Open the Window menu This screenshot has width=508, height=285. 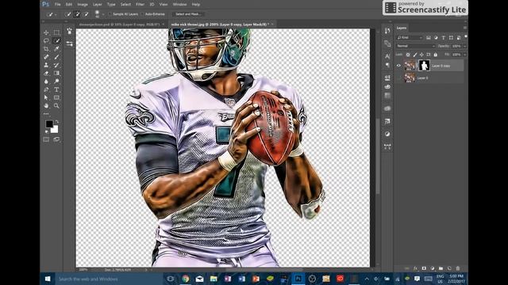point(179,5)
